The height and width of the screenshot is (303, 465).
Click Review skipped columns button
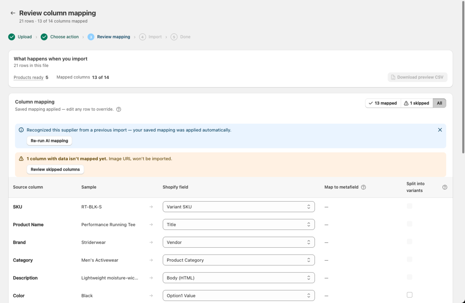55,169
